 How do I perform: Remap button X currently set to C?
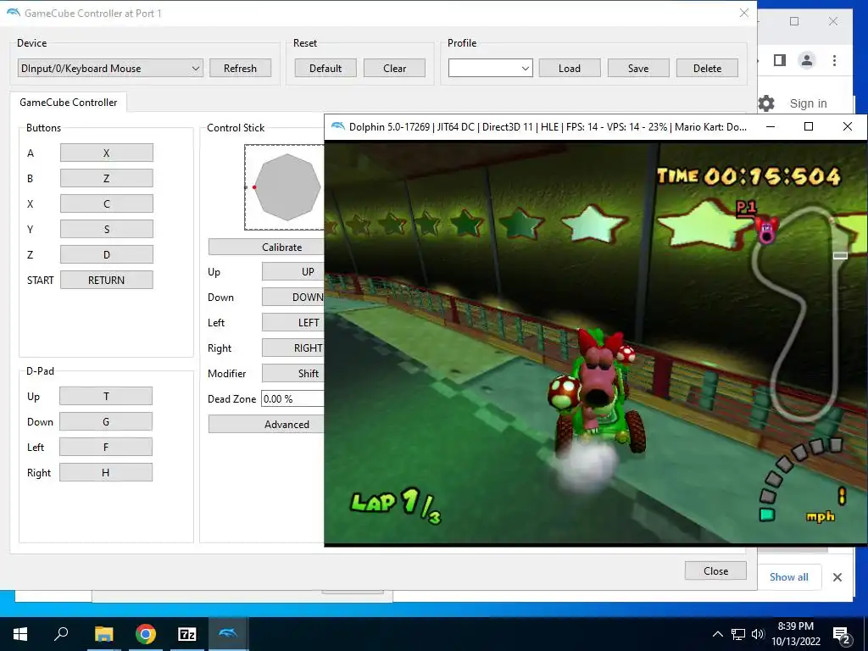pyautogui.click(x=106, y=203)
